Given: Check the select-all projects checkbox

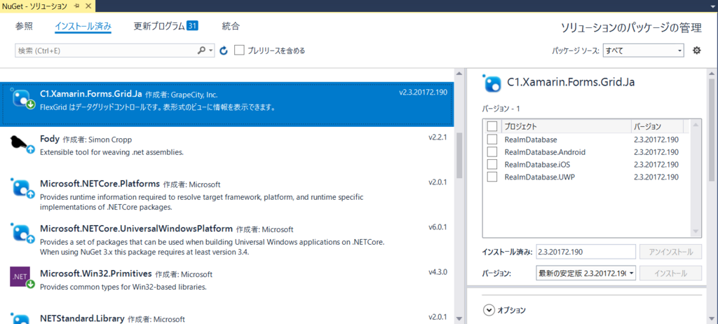Looking at the screenshot, I should click(492, 126).
